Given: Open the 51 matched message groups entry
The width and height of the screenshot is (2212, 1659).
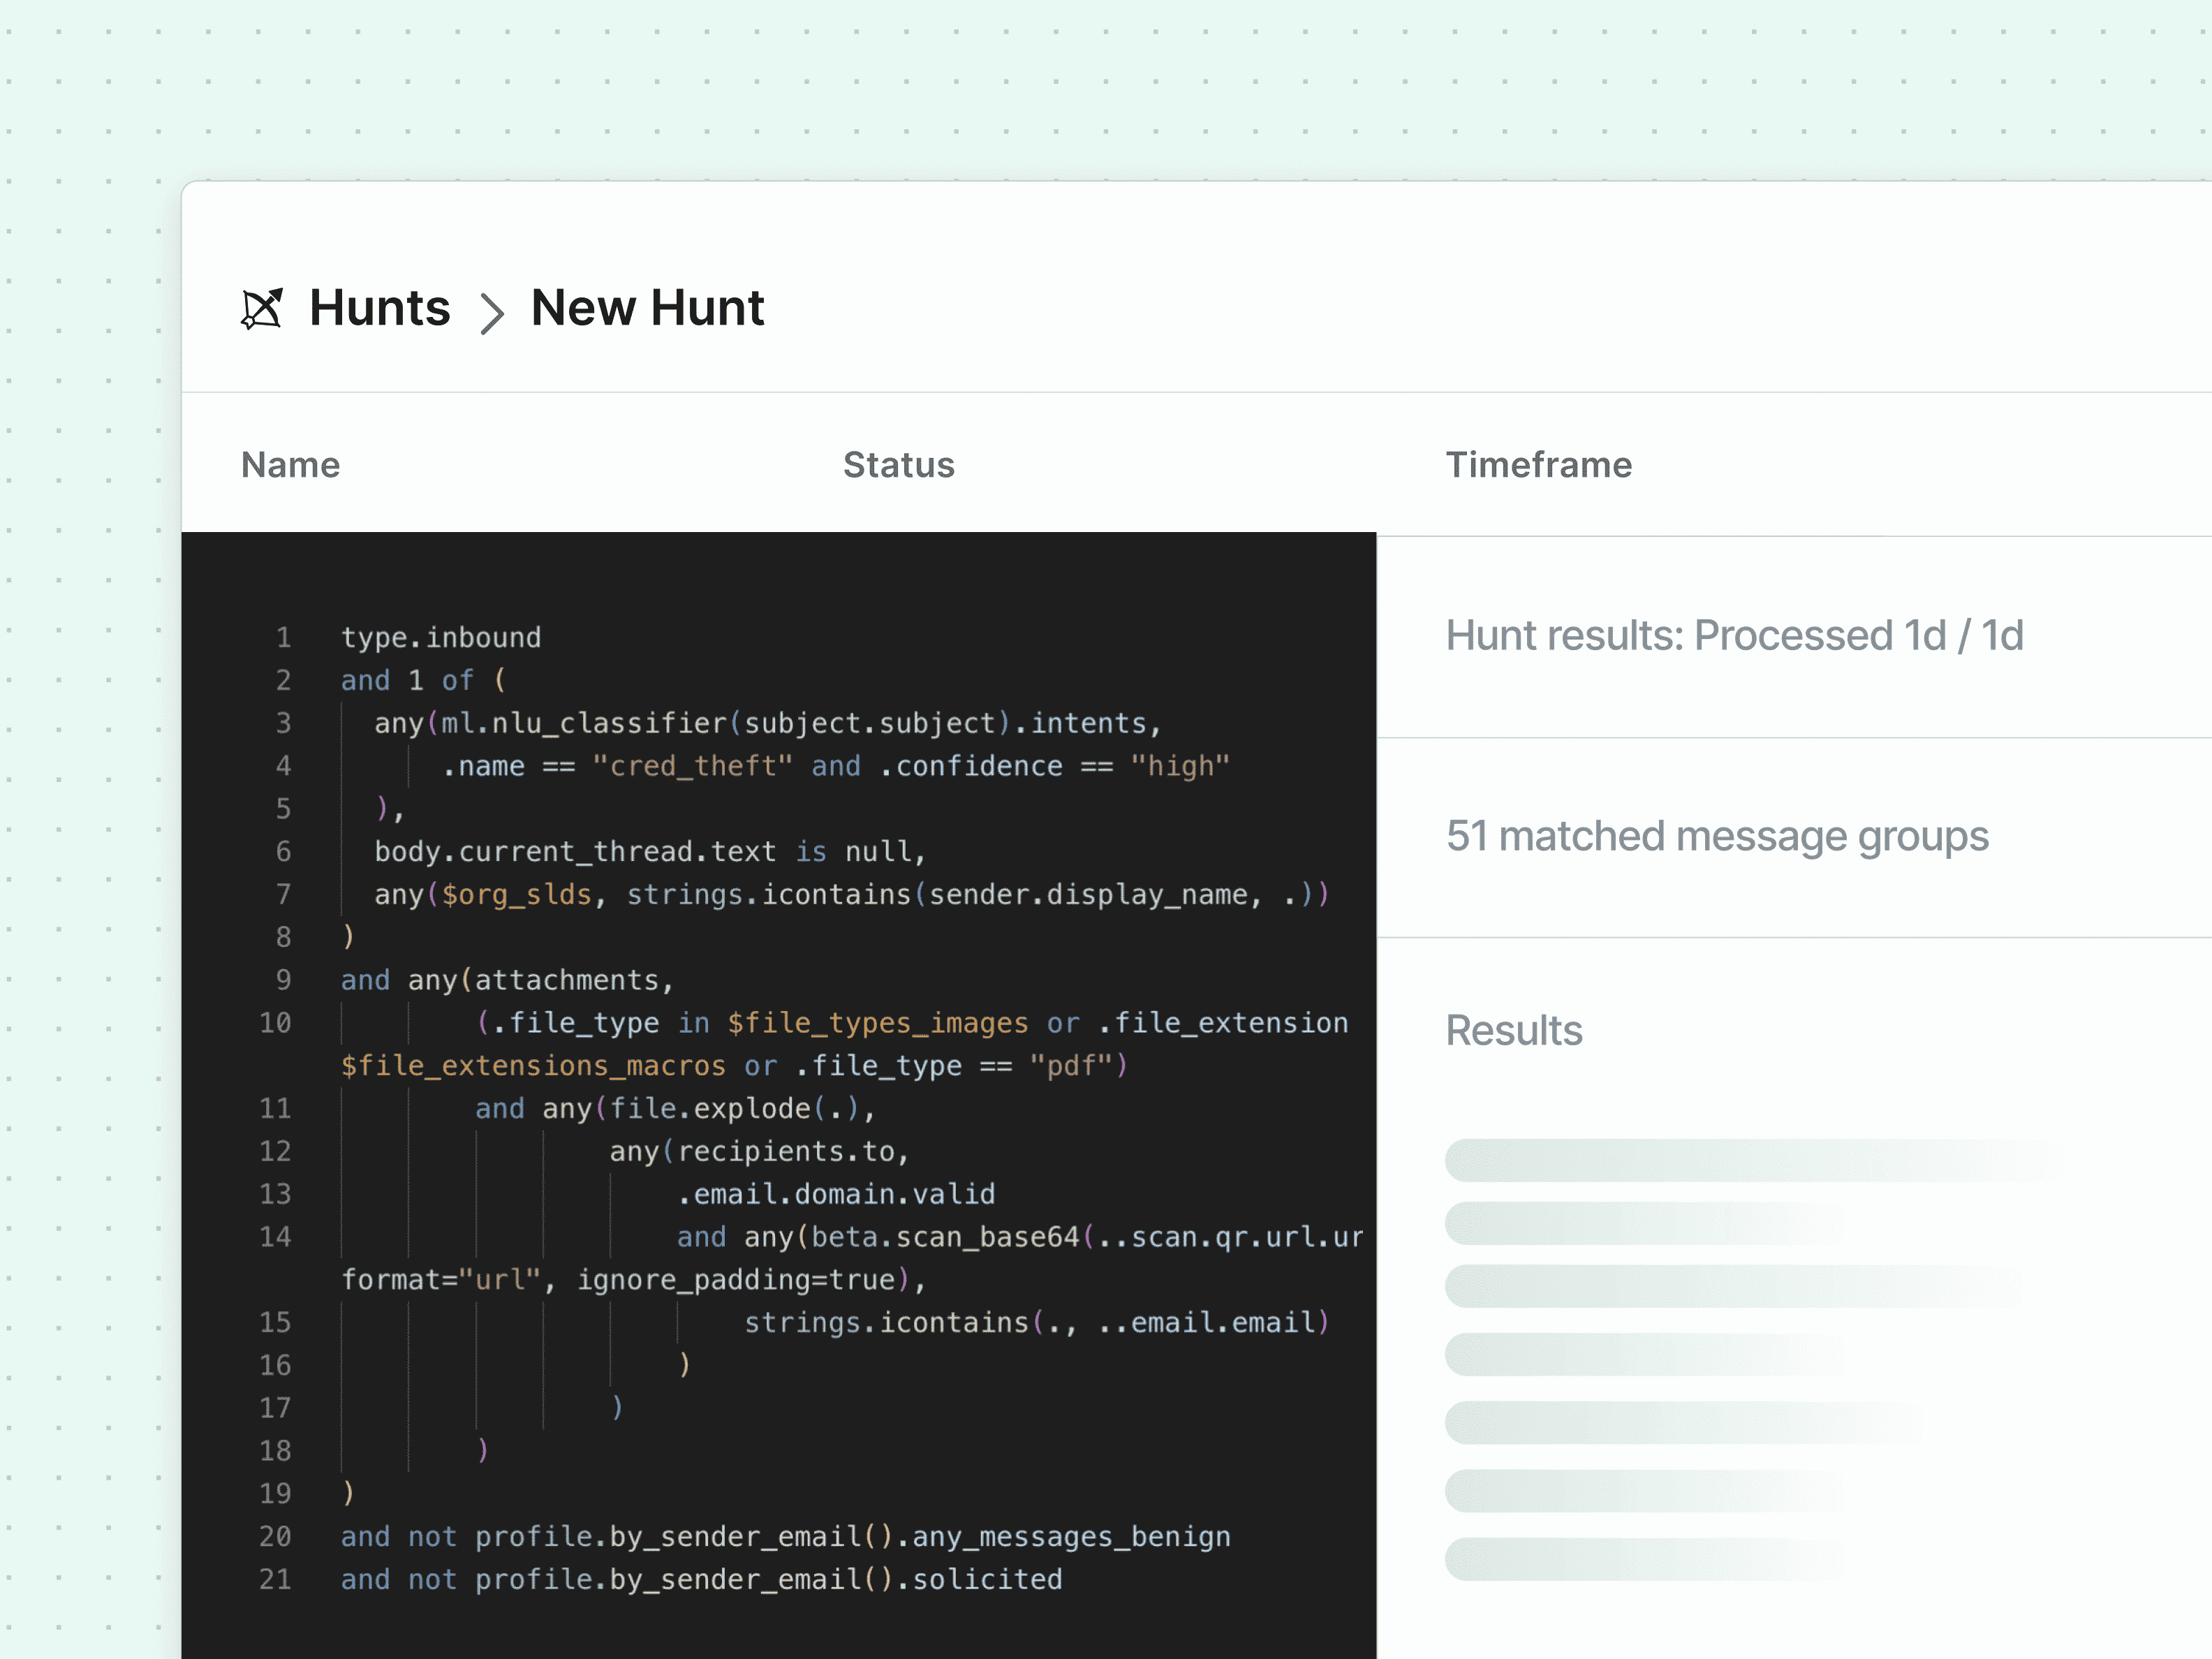Looking at the screenshot, I should click(x=1717, y=837).
